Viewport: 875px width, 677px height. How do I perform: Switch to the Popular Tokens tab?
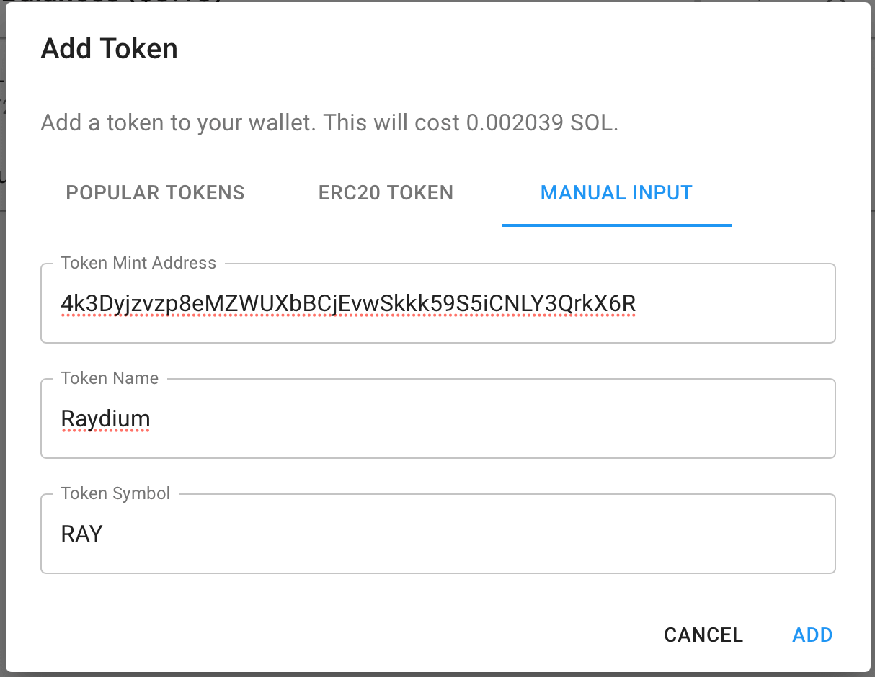coord(155,193)
